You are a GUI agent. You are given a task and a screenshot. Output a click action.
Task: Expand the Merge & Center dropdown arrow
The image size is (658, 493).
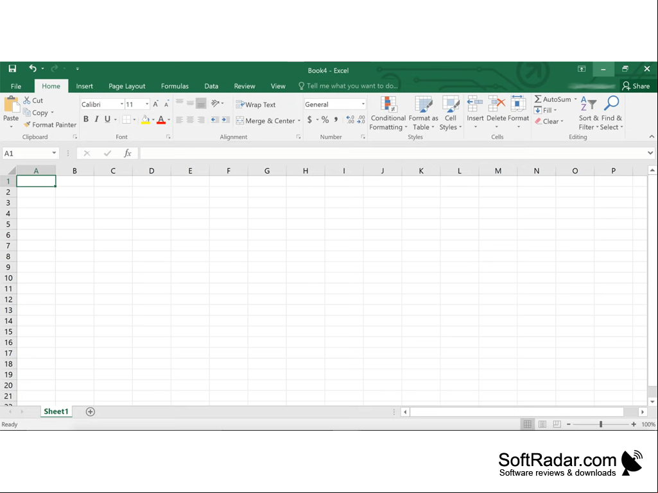click(299, 121)
